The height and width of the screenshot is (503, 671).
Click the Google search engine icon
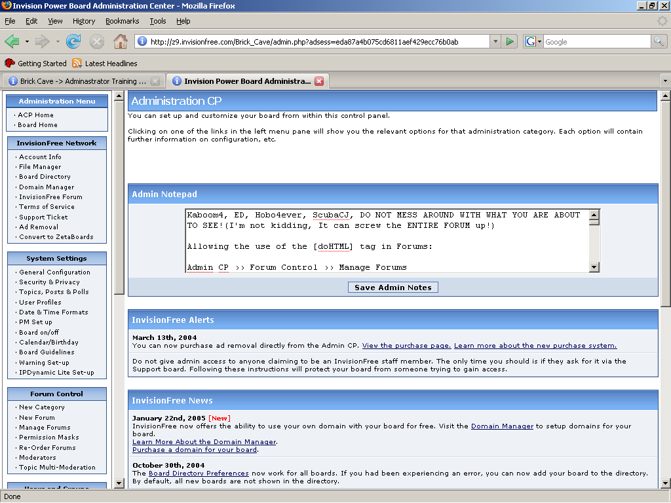click(x=530, y=41)
